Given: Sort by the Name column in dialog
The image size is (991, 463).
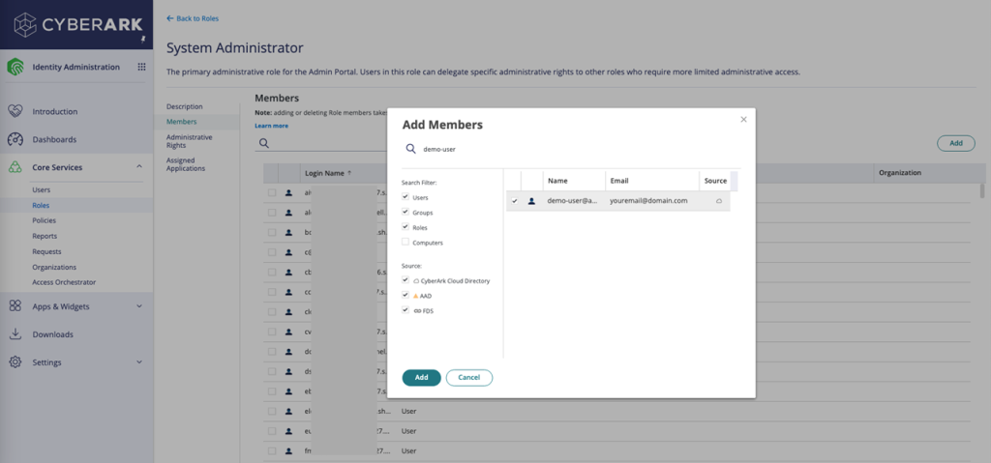Looking at the screenshot, I should pos(574,181).
